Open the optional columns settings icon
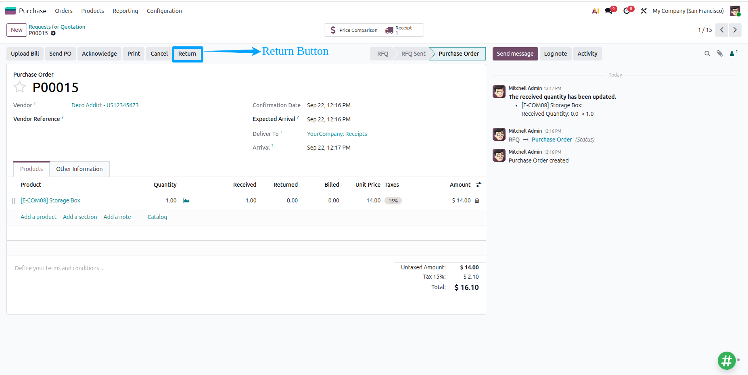 (x=478, y=185)
